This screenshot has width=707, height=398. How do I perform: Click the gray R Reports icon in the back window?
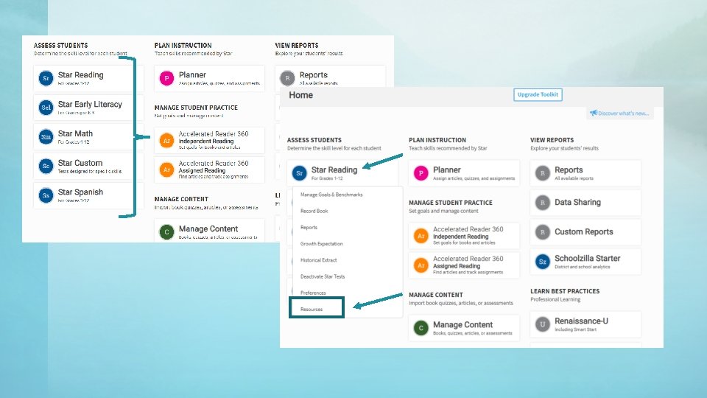(287, 78)
